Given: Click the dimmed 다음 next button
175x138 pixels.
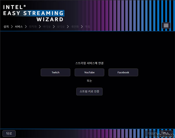Looking at the screenshot, I should click(151, 133).
